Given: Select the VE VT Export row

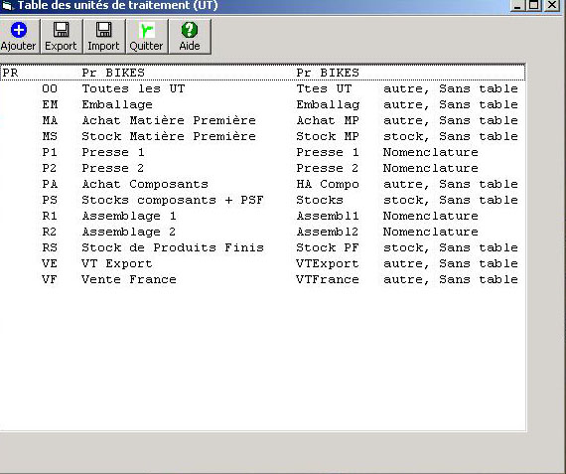Looking at the screenshot, I should tap(262, 263).
